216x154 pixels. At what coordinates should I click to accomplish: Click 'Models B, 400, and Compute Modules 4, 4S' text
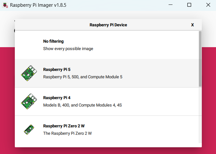(x=83, y=105)
